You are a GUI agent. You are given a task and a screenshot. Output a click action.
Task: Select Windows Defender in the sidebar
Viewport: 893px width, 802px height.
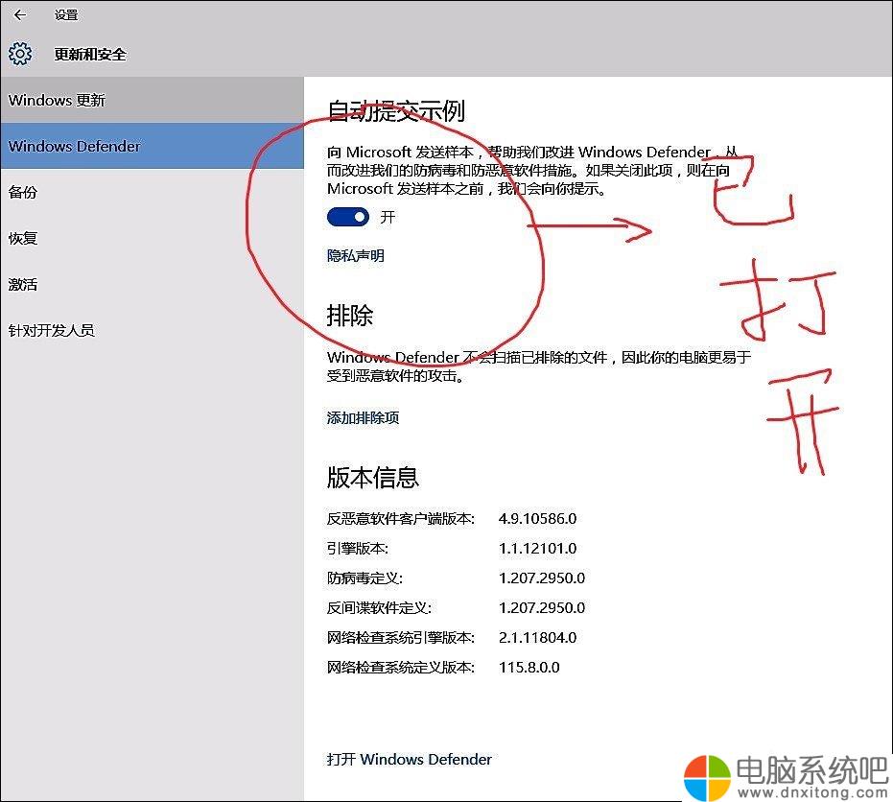click(153, 147)
